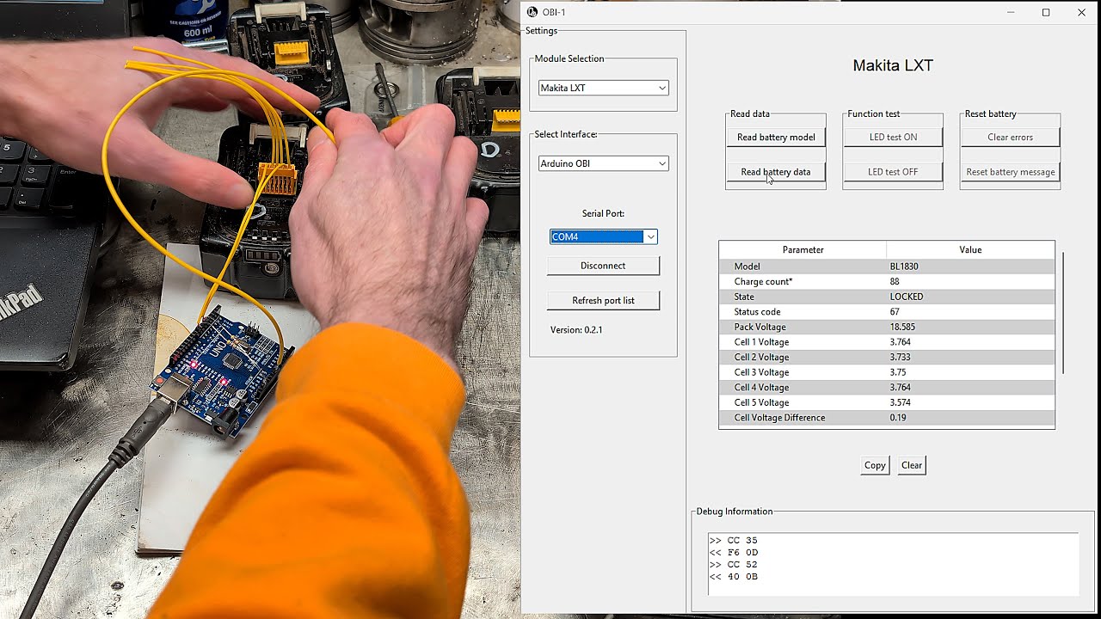Open the Module Selection dropdown showing Makita LXT
This screenshot has height=619, width=1101.
[x=603, y=88]
